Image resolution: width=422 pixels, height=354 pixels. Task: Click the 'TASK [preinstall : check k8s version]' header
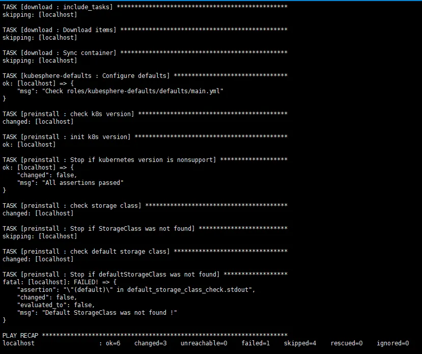coord(69,114)
